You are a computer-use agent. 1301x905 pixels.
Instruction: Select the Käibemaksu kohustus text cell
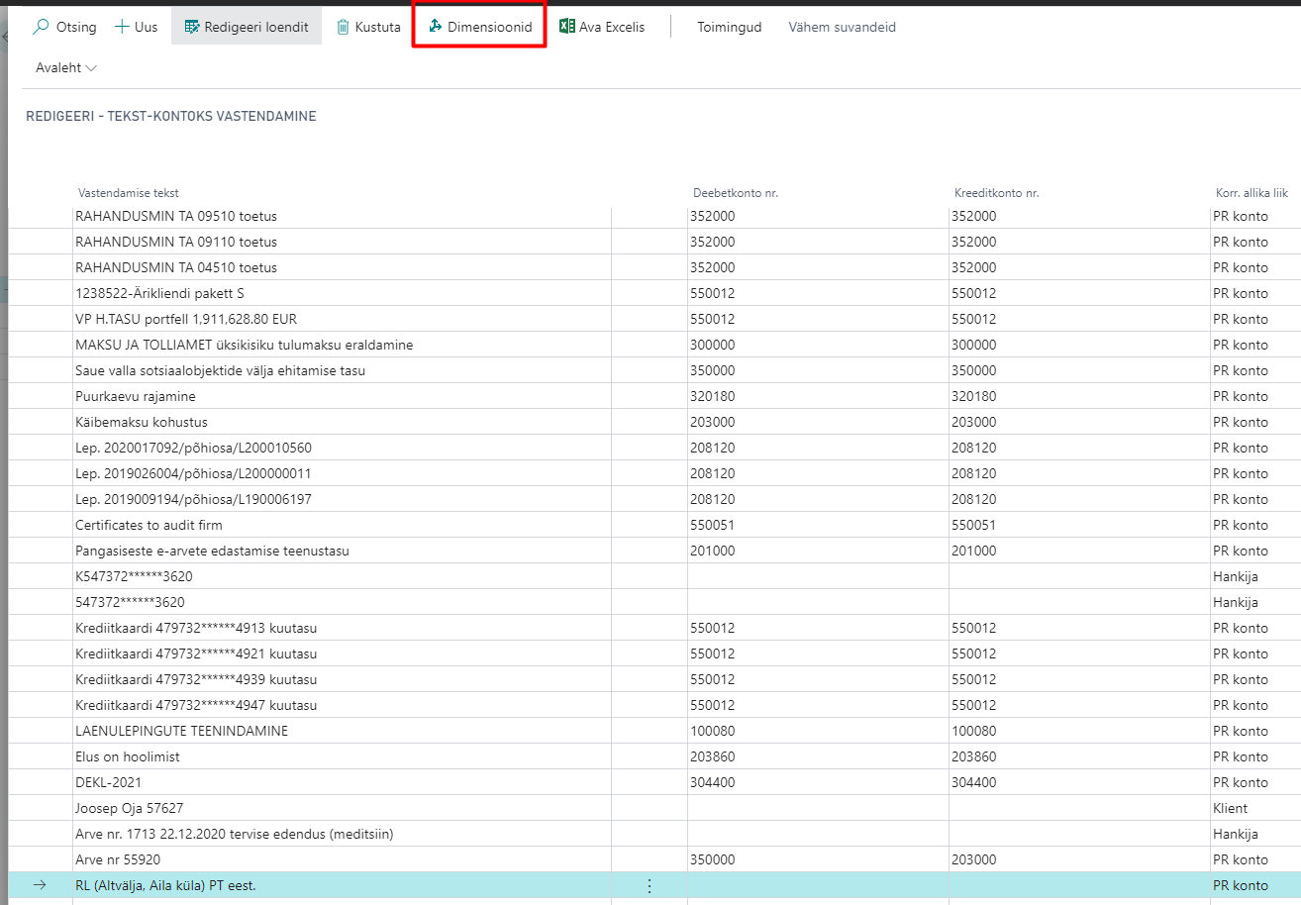142,422
